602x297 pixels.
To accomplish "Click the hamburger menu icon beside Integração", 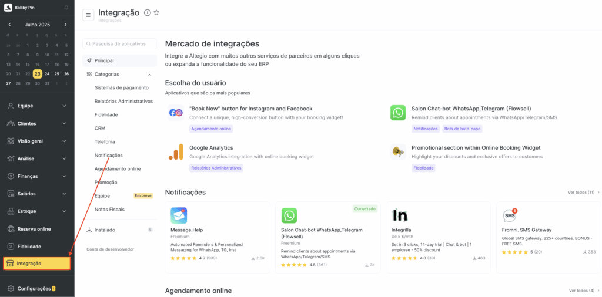I will coord(88,15).
